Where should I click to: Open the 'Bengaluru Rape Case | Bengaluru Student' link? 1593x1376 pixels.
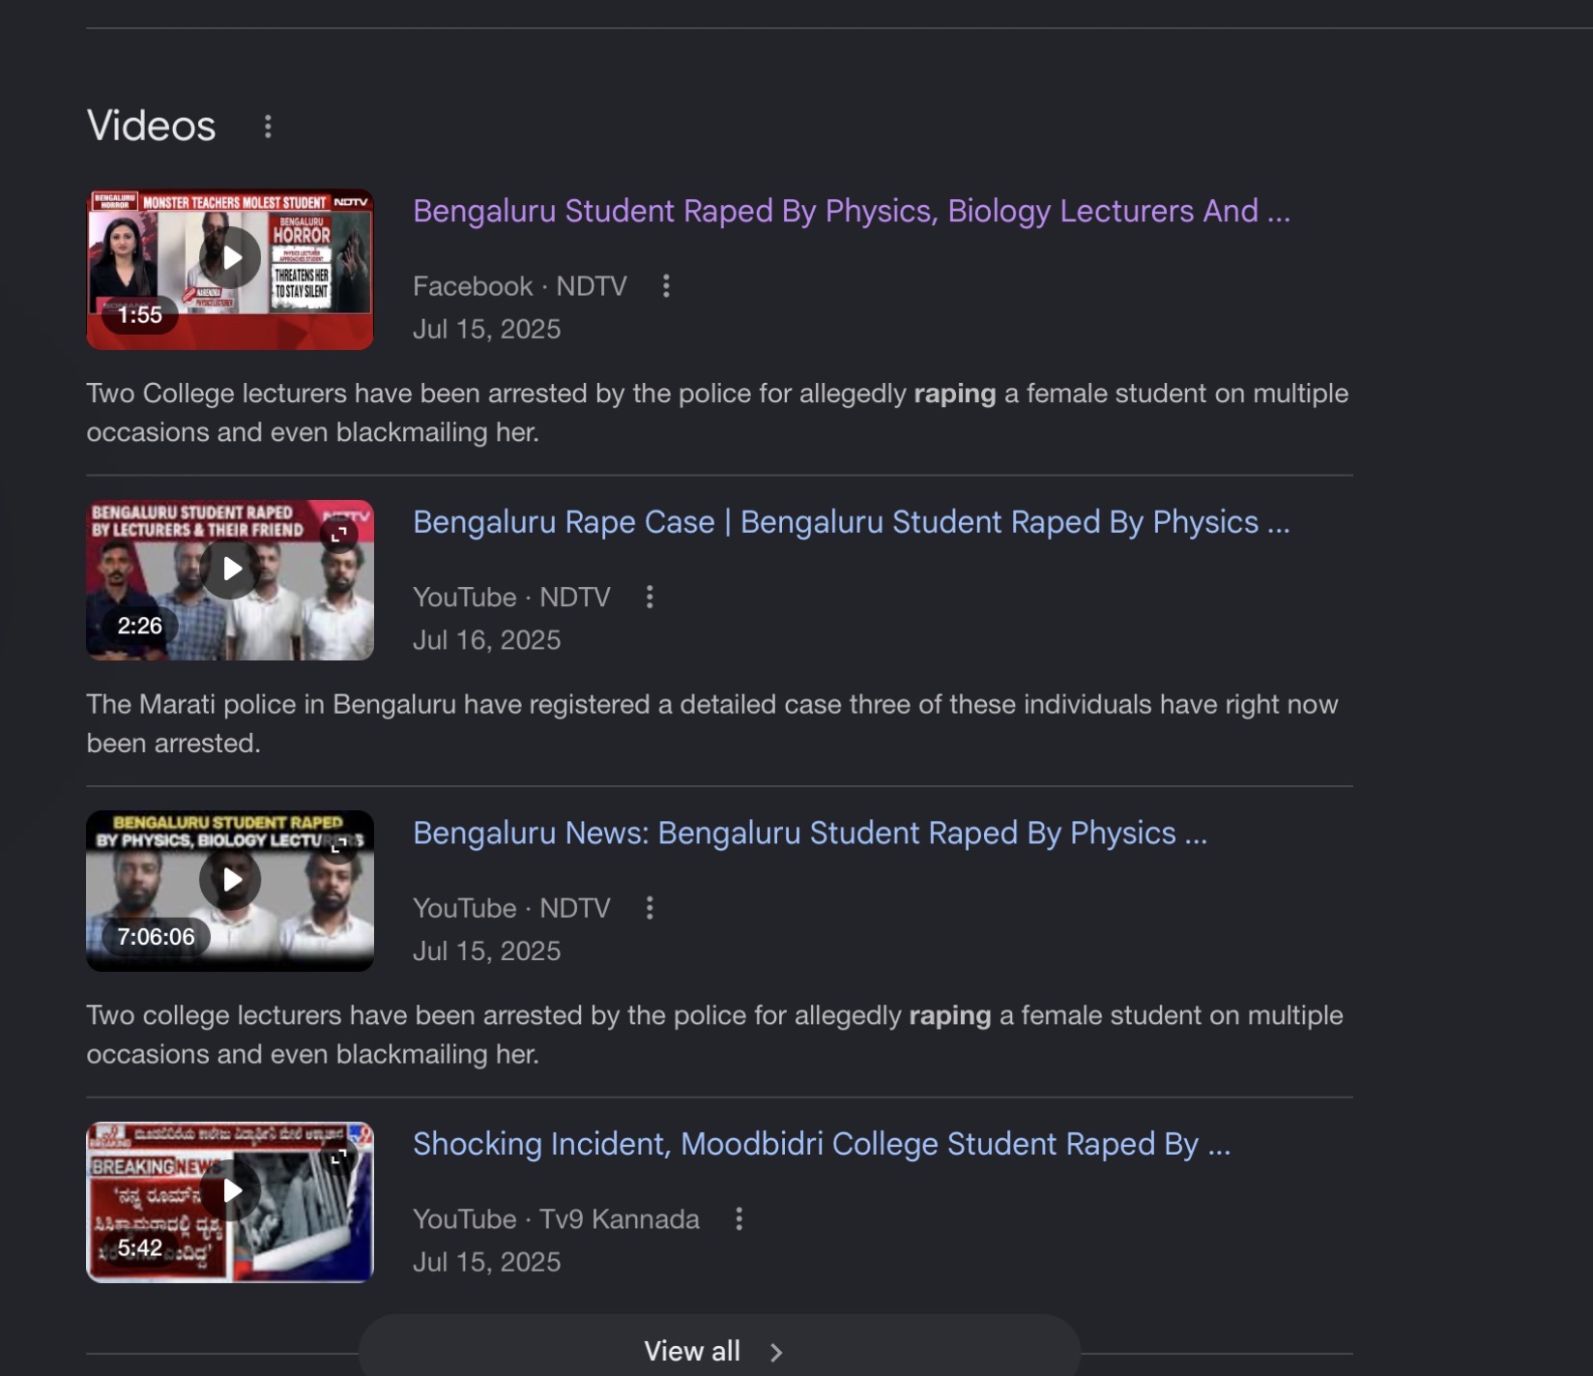point(852,522)
